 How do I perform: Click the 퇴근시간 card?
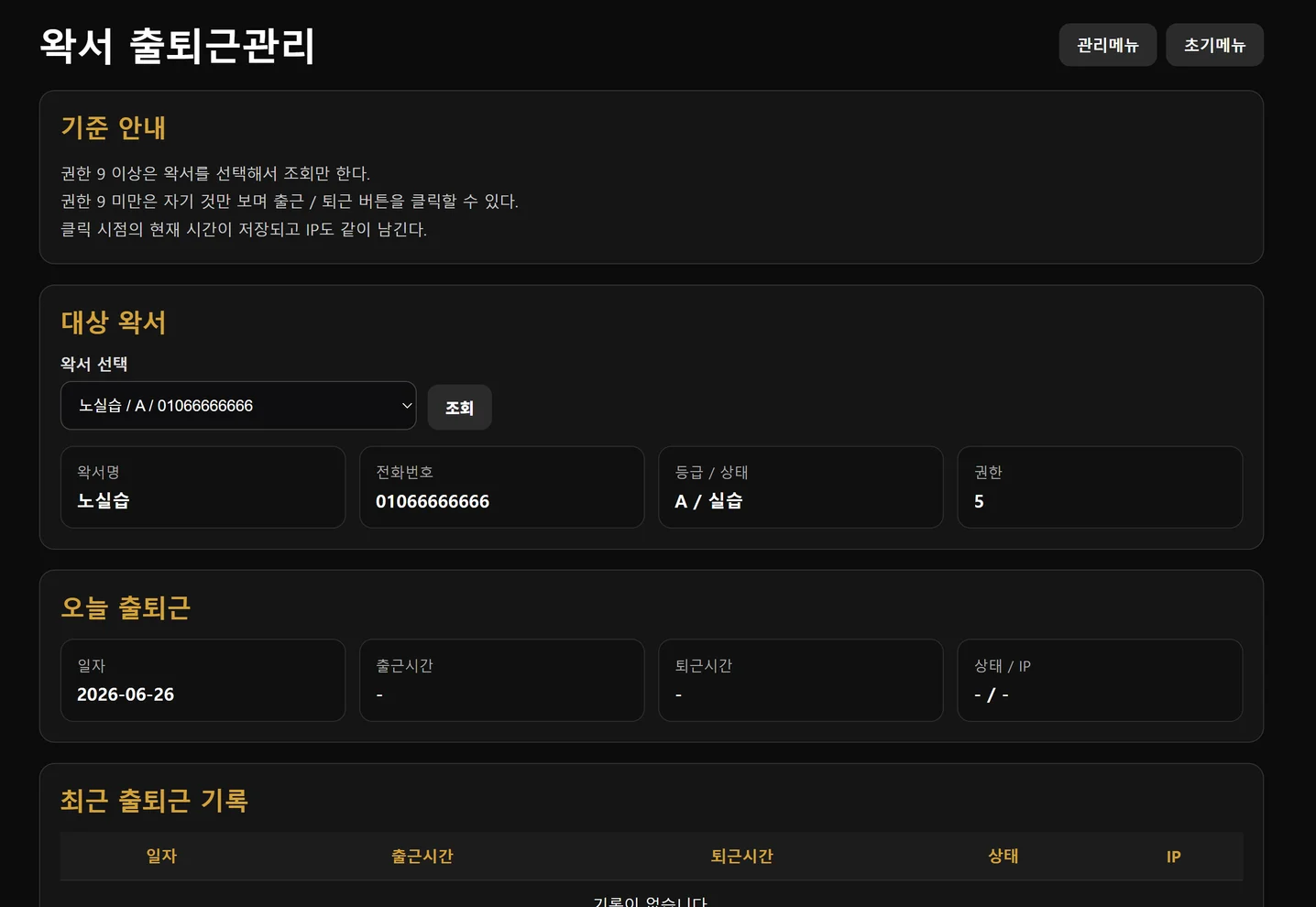click(801, 681)
